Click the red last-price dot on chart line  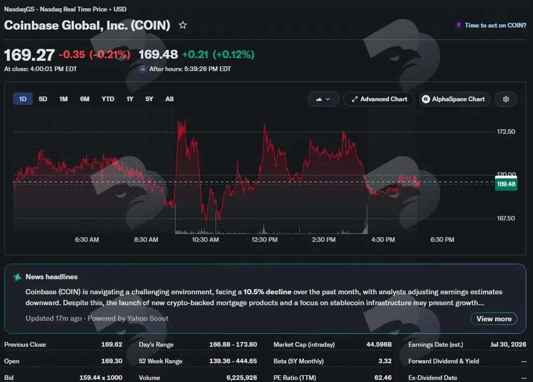[x=418, y=184]
